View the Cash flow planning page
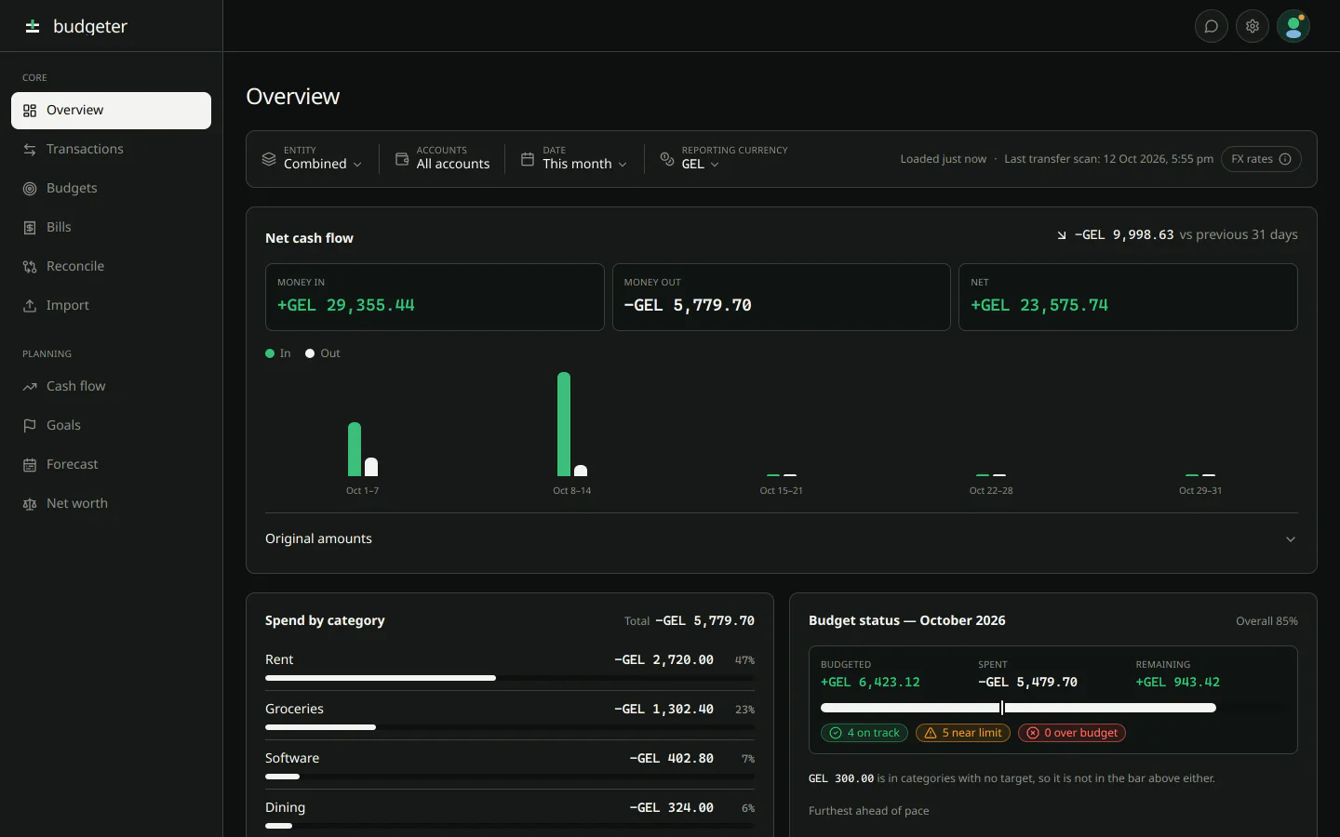The height and width of the screenshot is (837, 1340). [111, 387]
